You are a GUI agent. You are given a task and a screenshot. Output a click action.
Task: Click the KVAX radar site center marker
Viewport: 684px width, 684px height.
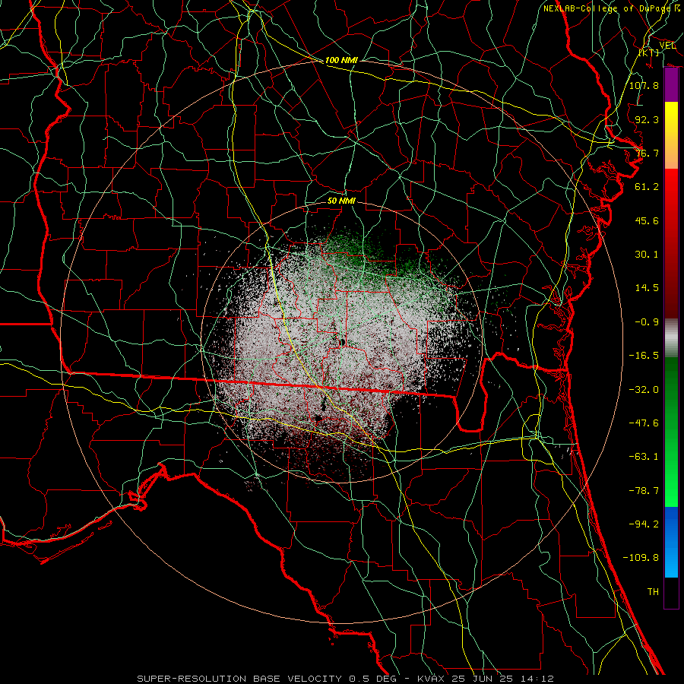pyautogui.click(x=342, y=343)
